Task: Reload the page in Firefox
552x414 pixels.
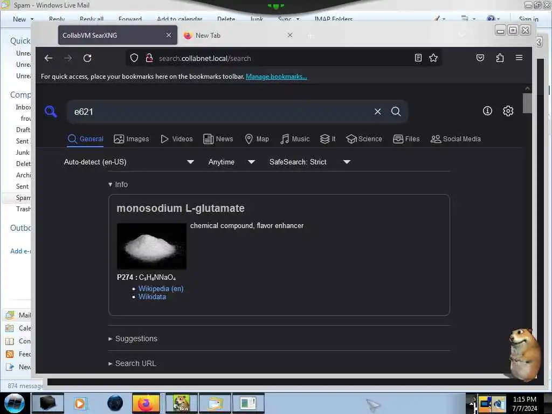Action: point(87,58)
